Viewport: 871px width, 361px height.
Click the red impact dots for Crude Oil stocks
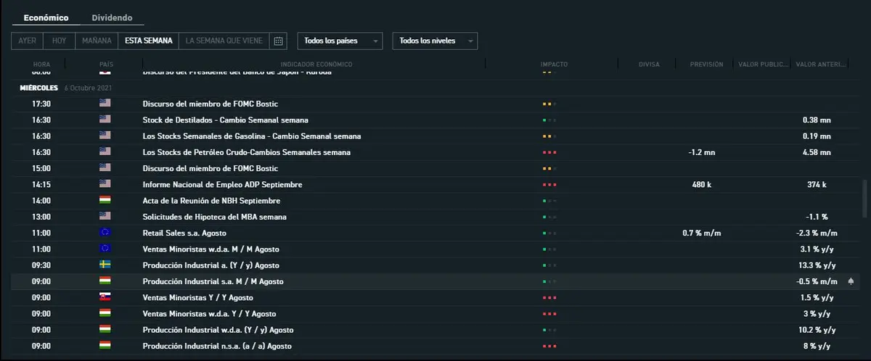click(549, 152)
